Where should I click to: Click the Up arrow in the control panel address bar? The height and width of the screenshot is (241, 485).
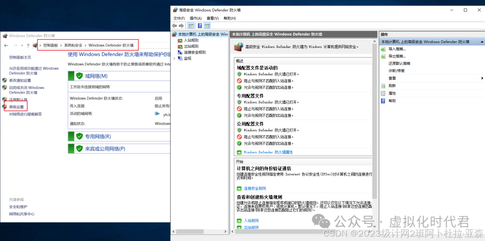28,45
